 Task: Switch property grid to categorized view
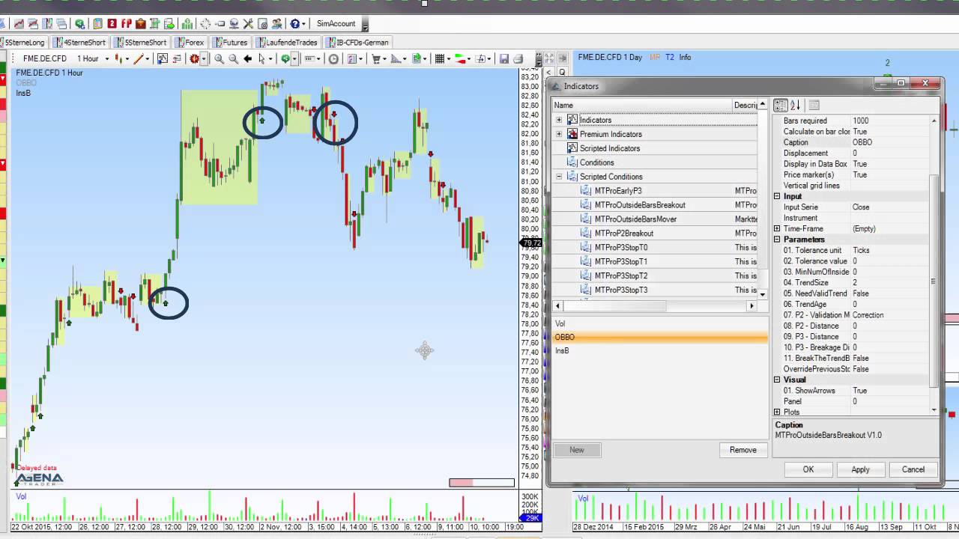781,106
